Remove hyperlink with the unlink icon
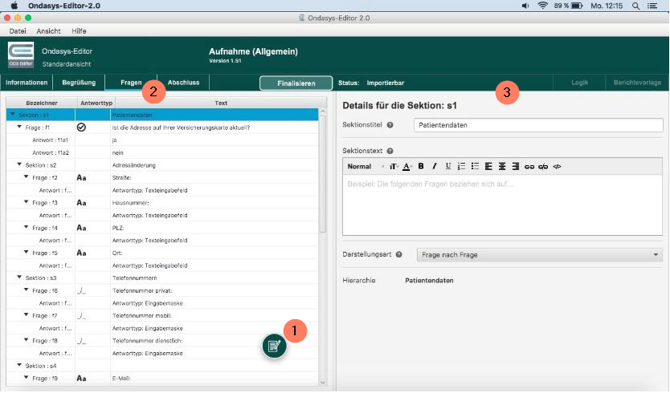 (x=543, y=167)
